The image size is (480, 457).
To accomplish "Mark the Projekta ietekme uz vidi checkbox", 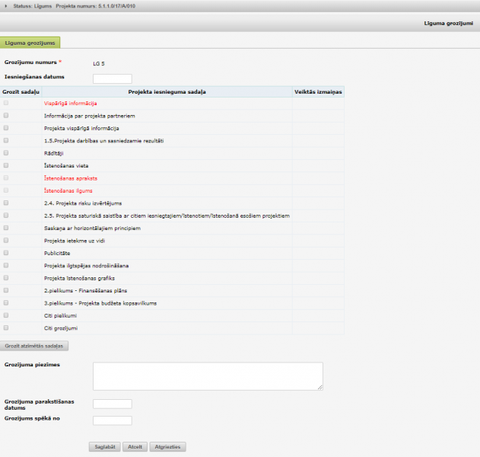I will pyautogui.click(x=6, y=241).
